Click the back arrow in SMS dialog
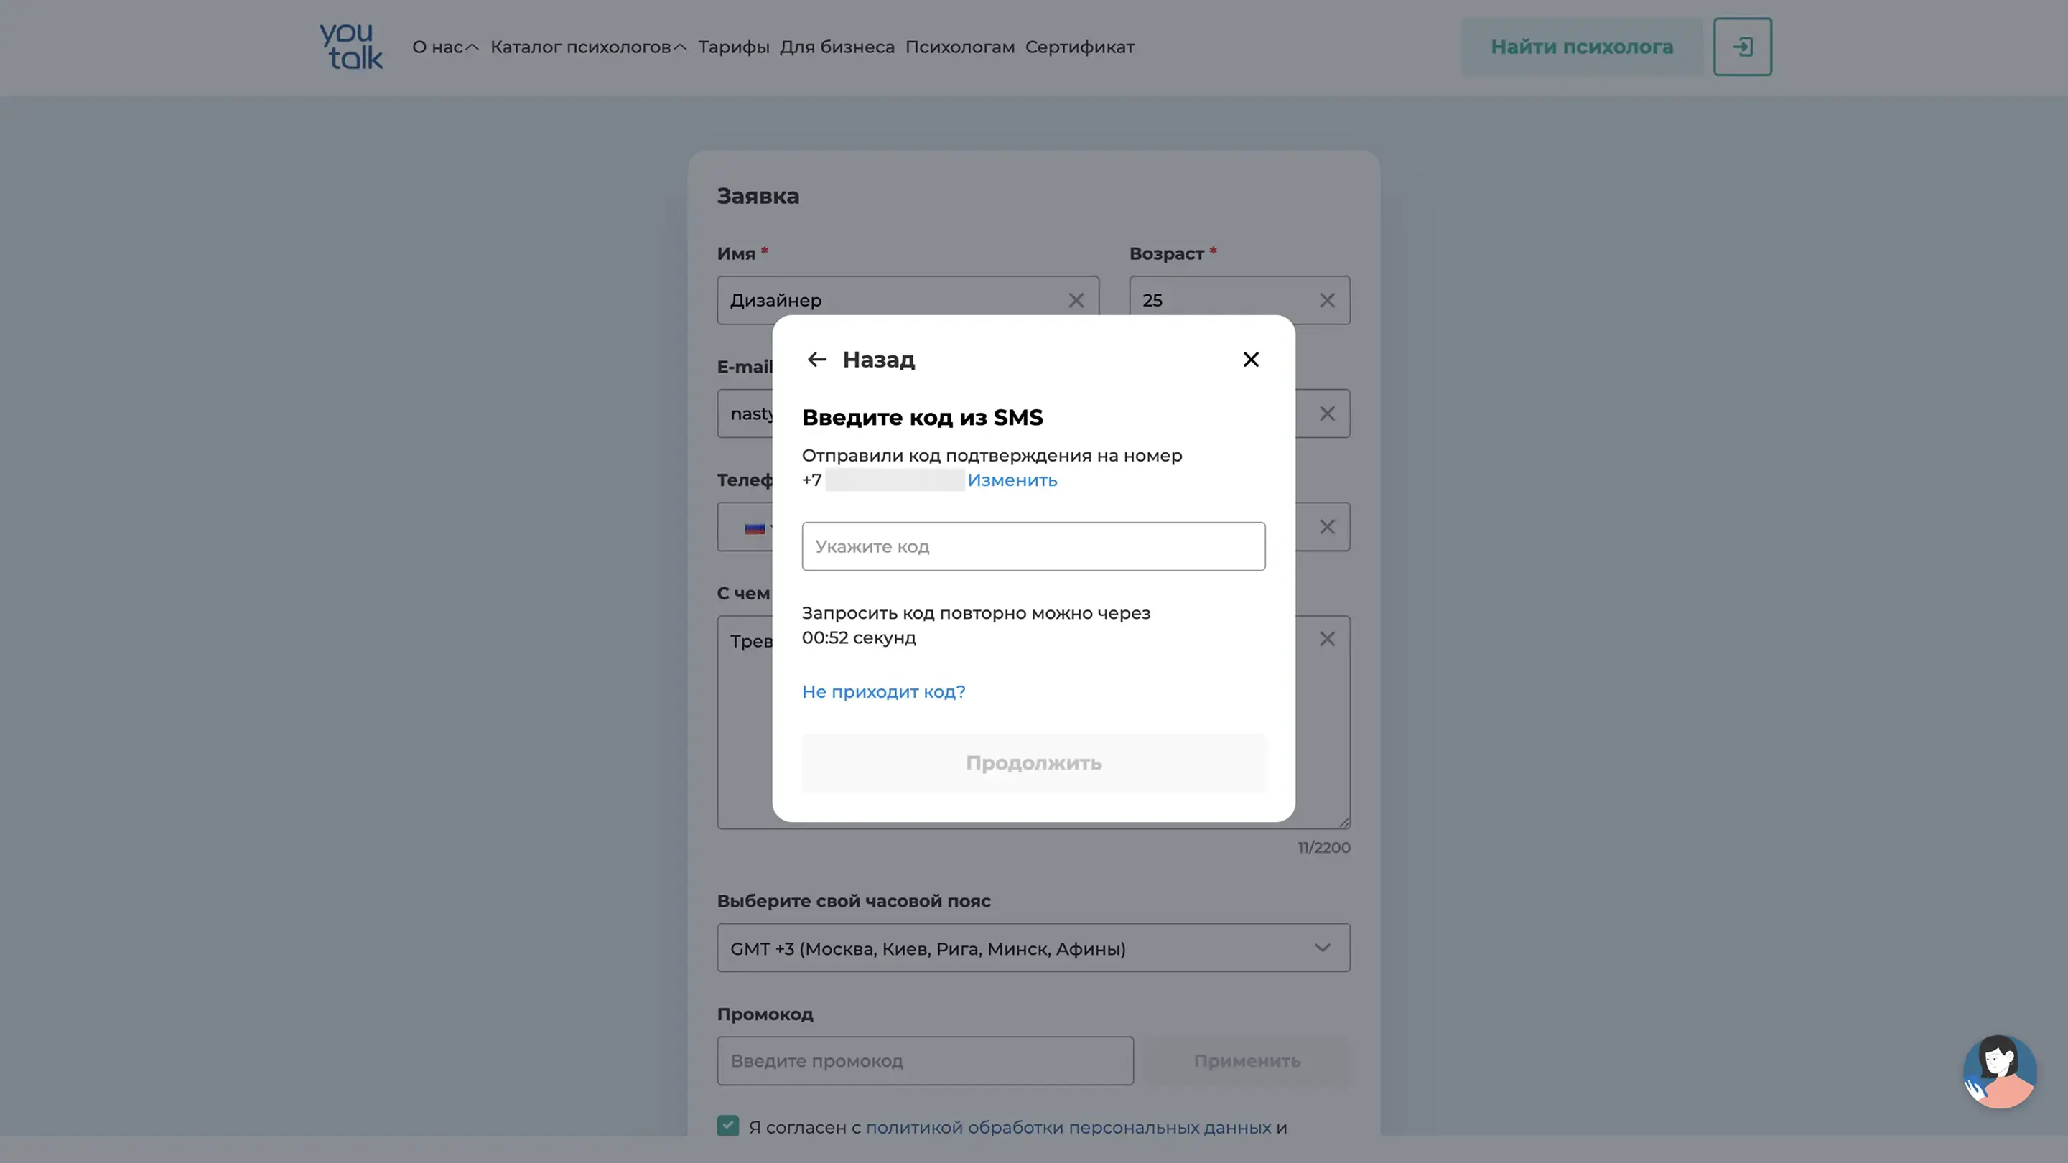 tap(816, 360)
